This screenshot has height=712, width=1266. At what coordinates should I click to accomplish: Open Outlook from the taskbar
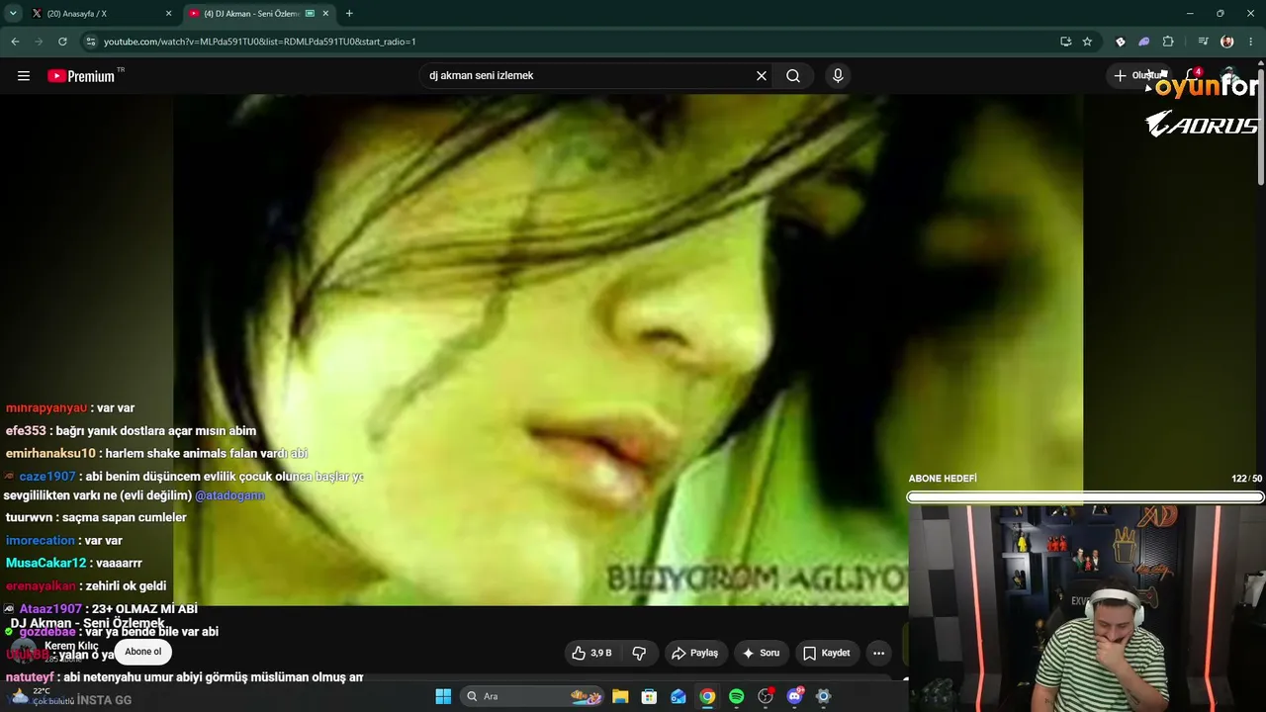pyautogui.click(x=678, y=696)
